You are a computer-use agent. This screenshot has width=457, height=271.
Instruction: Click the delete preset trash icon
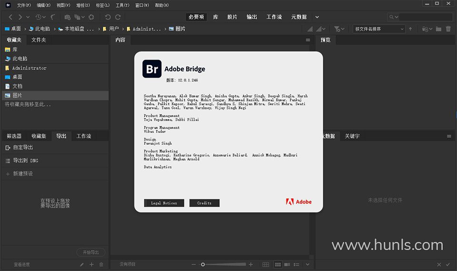(101, 265)
